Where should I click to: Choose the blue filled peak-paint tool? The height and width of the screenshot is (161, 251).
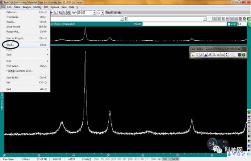click(206, 55)
